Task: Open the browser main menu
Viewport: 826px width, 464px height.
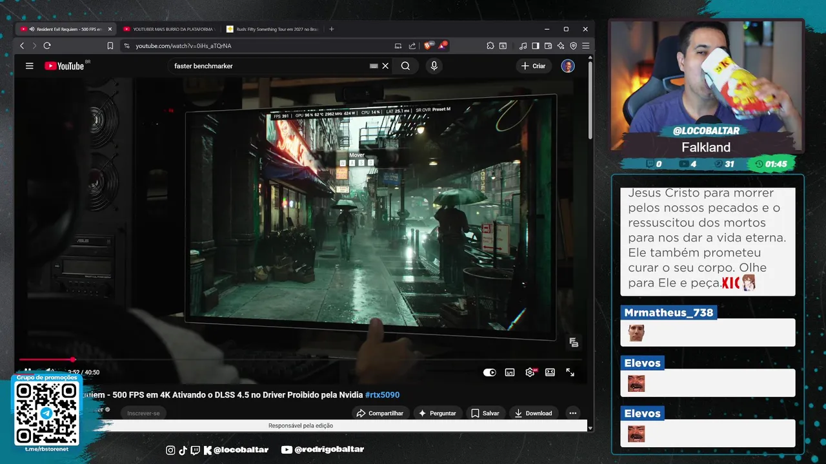Action: [585, 46]
